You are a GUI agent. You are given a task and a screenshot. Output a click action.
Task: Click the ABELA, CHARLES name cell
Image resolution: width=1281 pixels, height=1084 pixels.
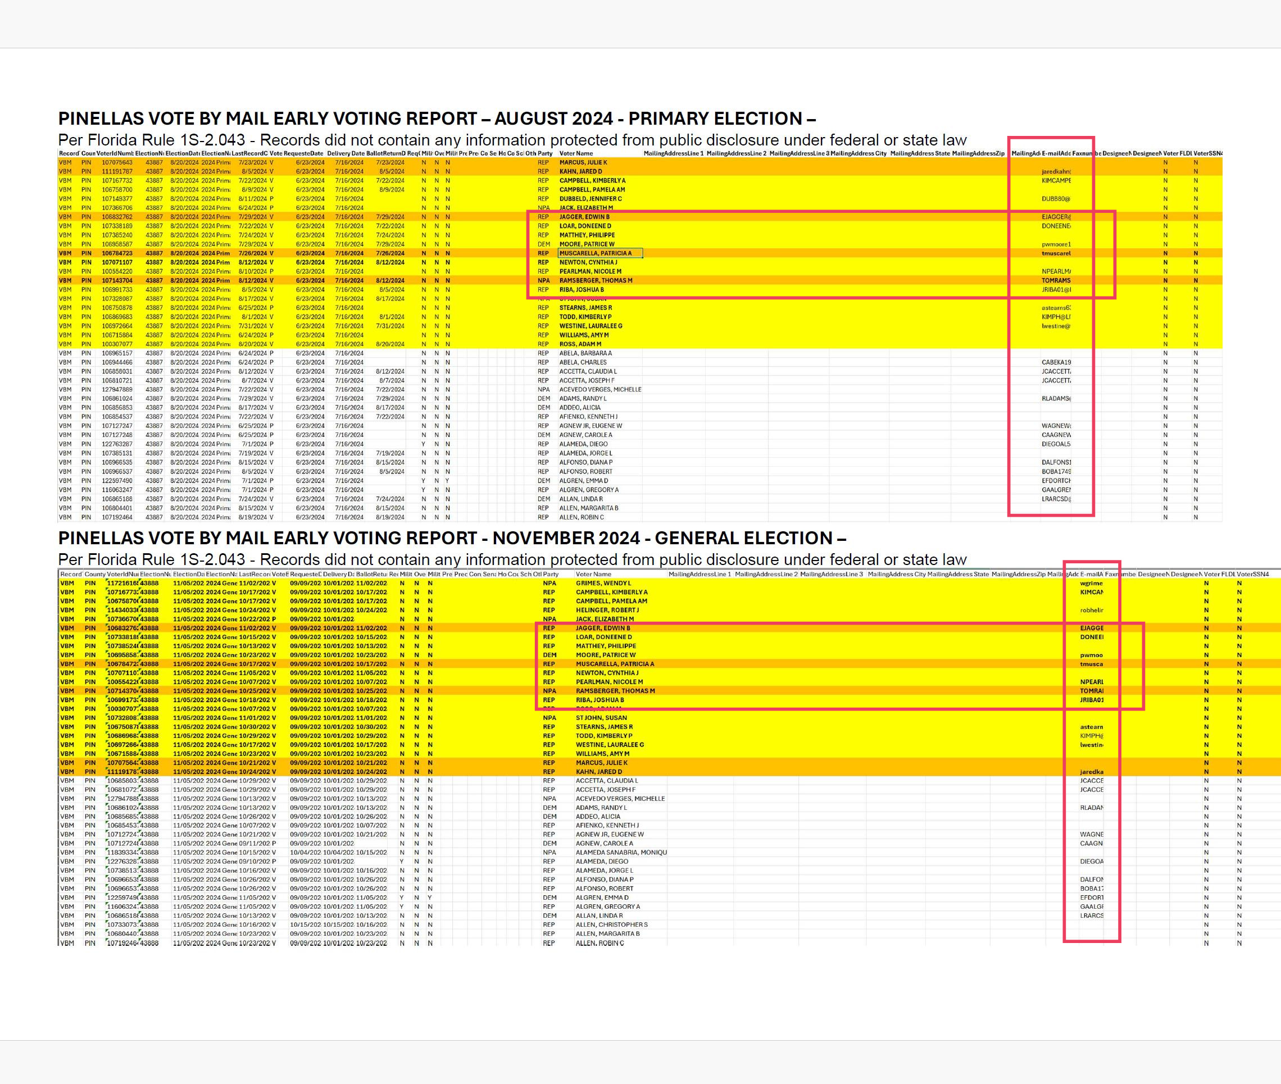(582, 363)
